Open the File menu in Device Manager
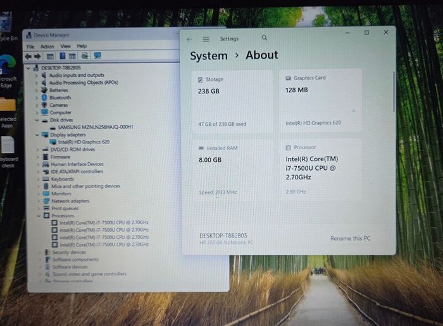The image size is (443, 326). [30, 47]
